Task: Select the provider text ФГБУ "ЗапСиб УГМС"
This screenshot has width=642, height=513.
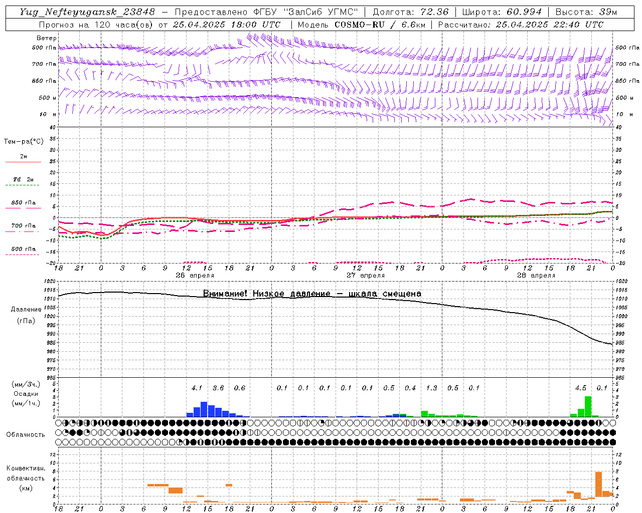Action: pos(305,12)
